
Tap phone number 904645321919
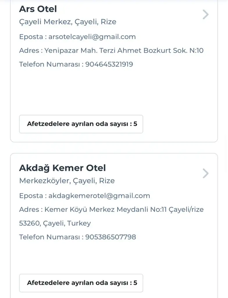(x=109, y=64)
